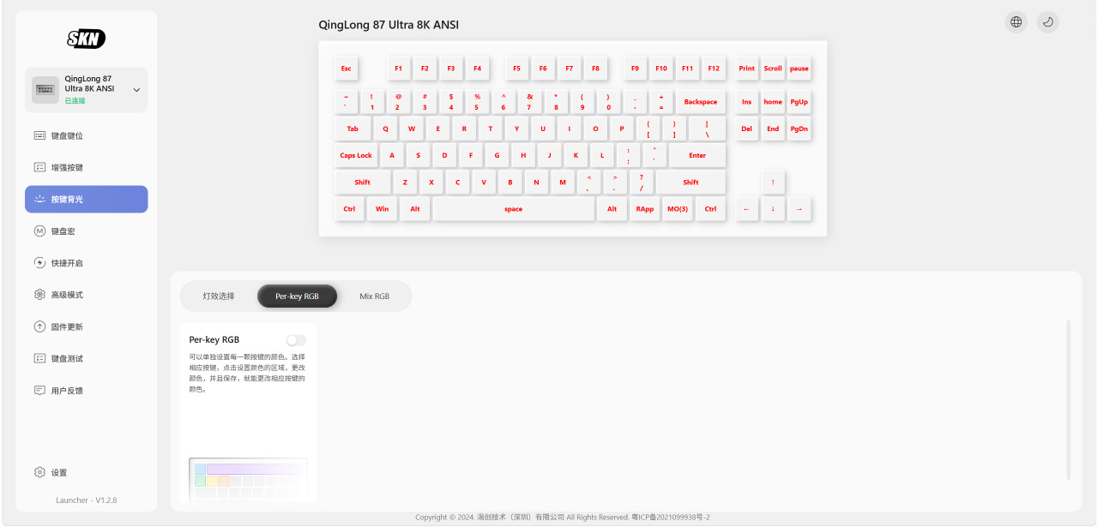Select the Caps Lock key
Screen dimensions: 1098x527
(x=356, y=155)
